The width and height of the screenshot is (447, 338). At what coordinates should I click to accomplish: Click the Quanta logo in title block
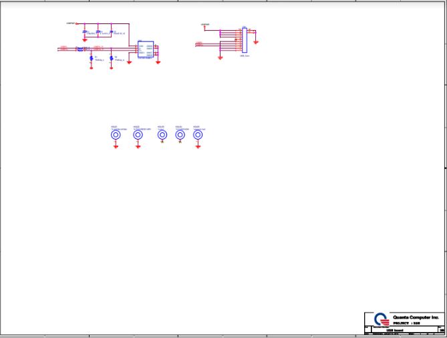pos(382,320)
